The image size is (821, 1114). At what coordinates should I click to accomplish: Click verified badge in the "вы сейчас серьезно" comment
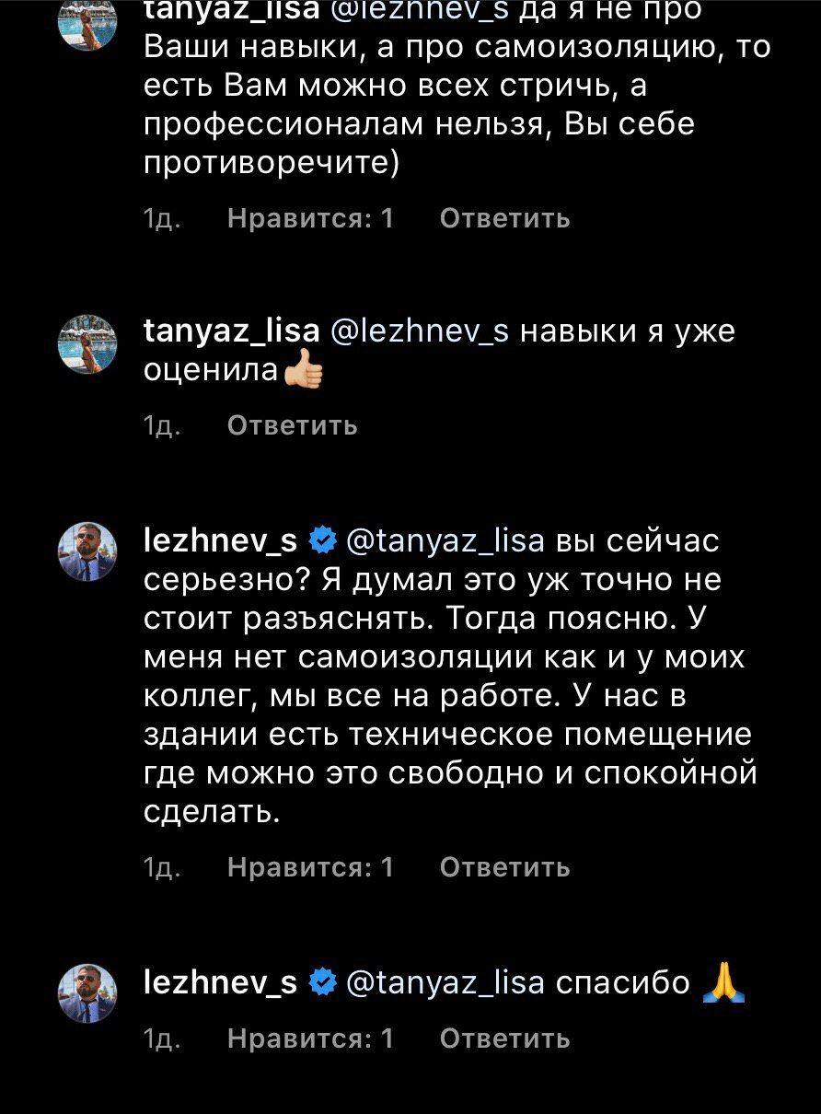pyautogui.click(x=322, y=541)
